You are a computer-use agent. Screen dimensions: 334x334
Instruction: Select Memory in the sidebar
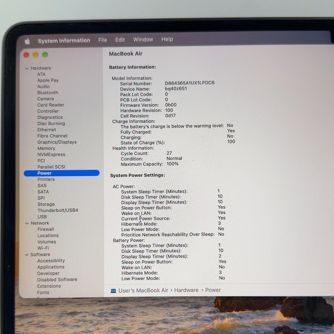point(46,148)
